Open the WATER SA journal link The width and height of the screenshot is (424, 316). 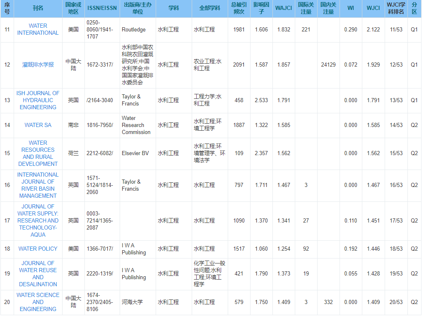(x=38, y=125)
